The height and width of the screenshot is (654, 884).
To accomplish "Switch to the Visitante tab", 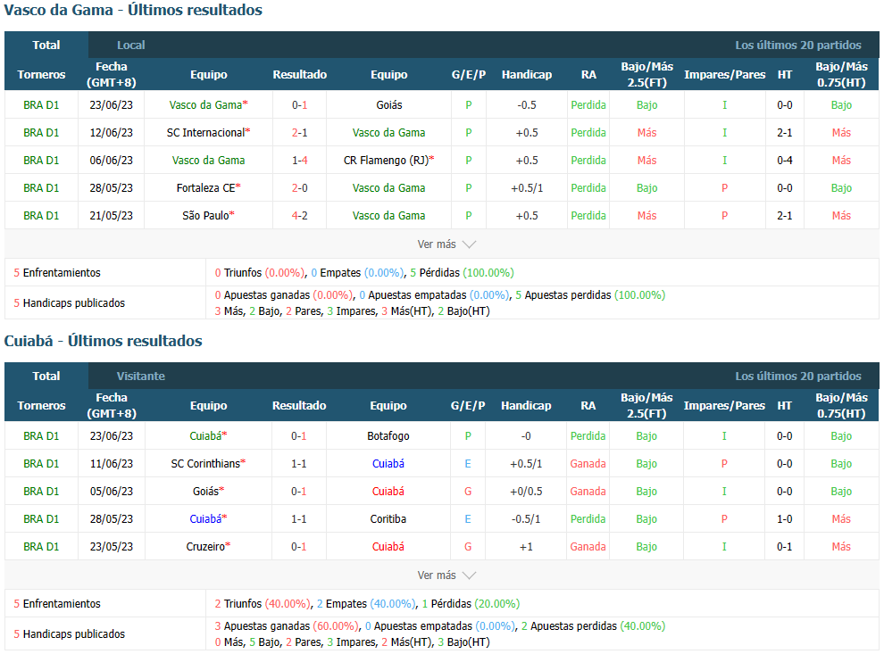I will pos(141,376).
